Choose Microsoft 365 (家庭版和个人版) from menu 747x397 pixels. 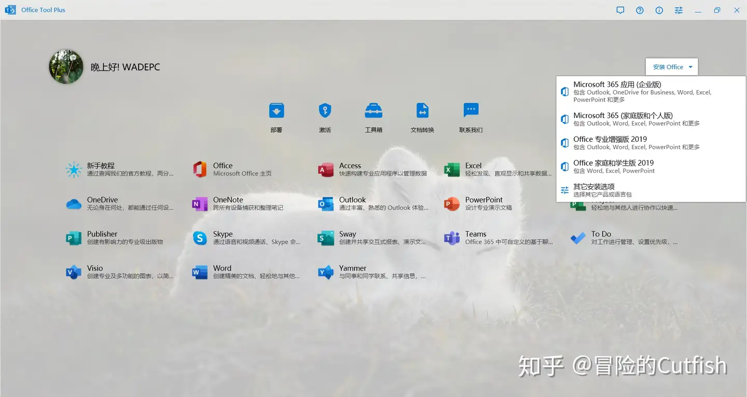tap(651, 119)
